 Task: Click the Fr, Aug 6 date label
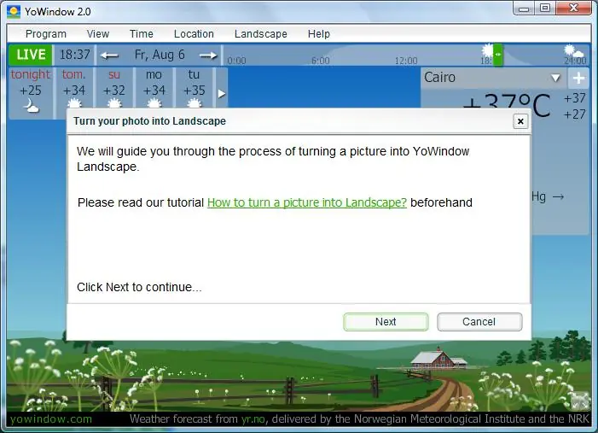click(x=160, y=55)
